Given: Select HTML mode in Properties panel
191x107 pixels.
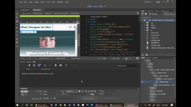Looking at the screenshot, I should (x=24, y=92).
